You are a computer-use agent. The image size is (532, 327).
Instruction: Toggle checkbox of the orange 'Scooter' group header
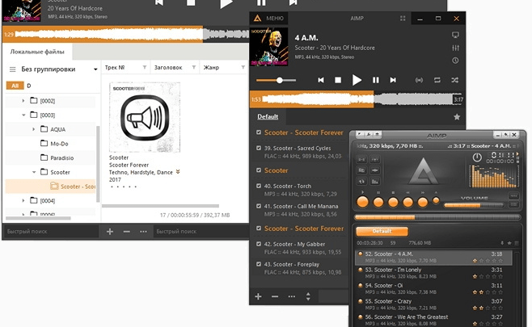pos(259,170)
